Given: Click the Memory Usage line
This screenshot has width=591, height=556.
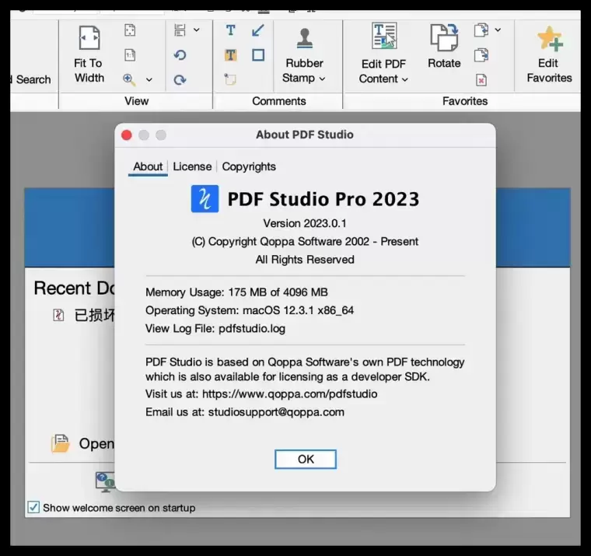Looking at the screenshot, I should (236, 292).
